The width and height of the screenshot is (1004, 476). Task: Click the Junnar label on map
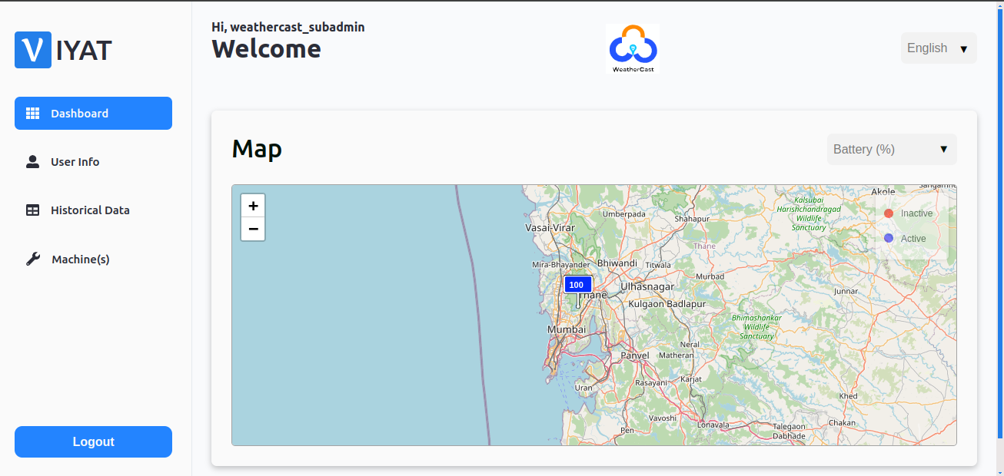[846, 291]
